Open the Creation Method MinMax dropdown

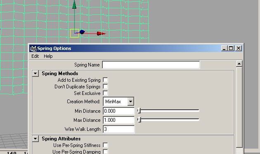click(119, 102)
